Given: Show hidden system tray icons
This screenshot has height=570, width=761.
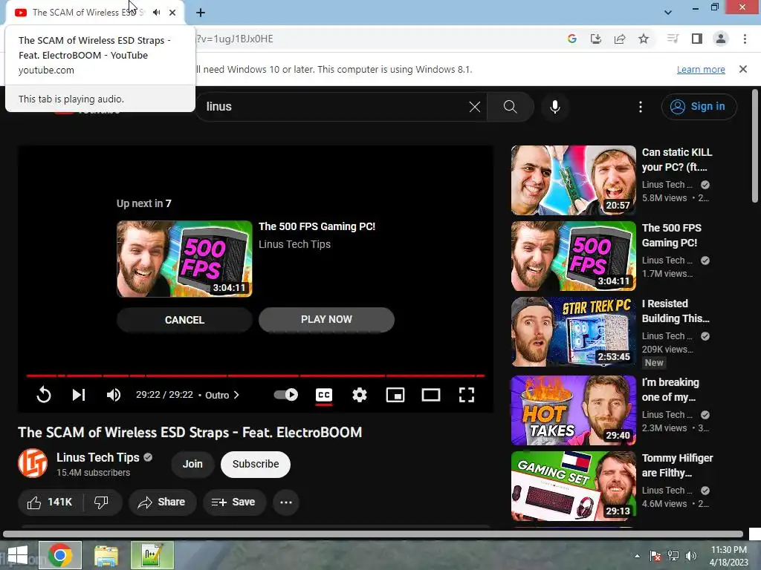Looking at the screenshot, I should (x=637, y=556).
